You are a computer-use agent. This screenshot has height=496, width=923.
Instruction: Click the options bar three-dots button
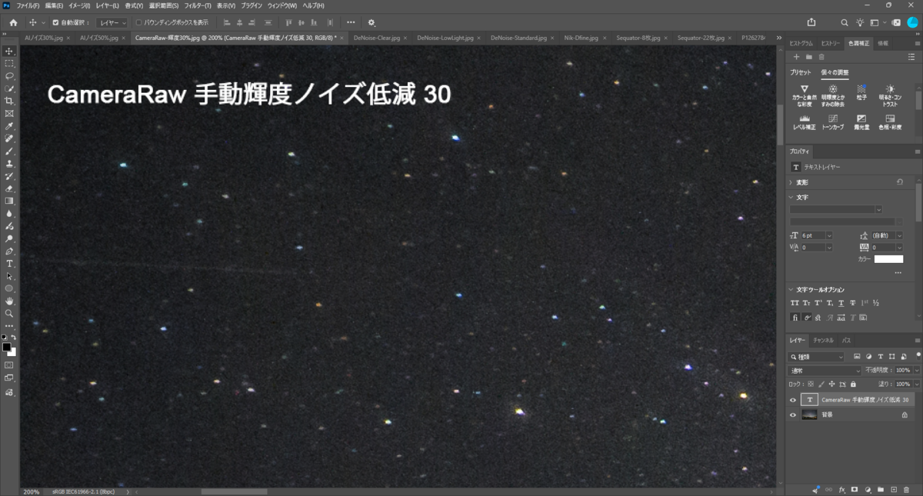[x=351, y=22]
